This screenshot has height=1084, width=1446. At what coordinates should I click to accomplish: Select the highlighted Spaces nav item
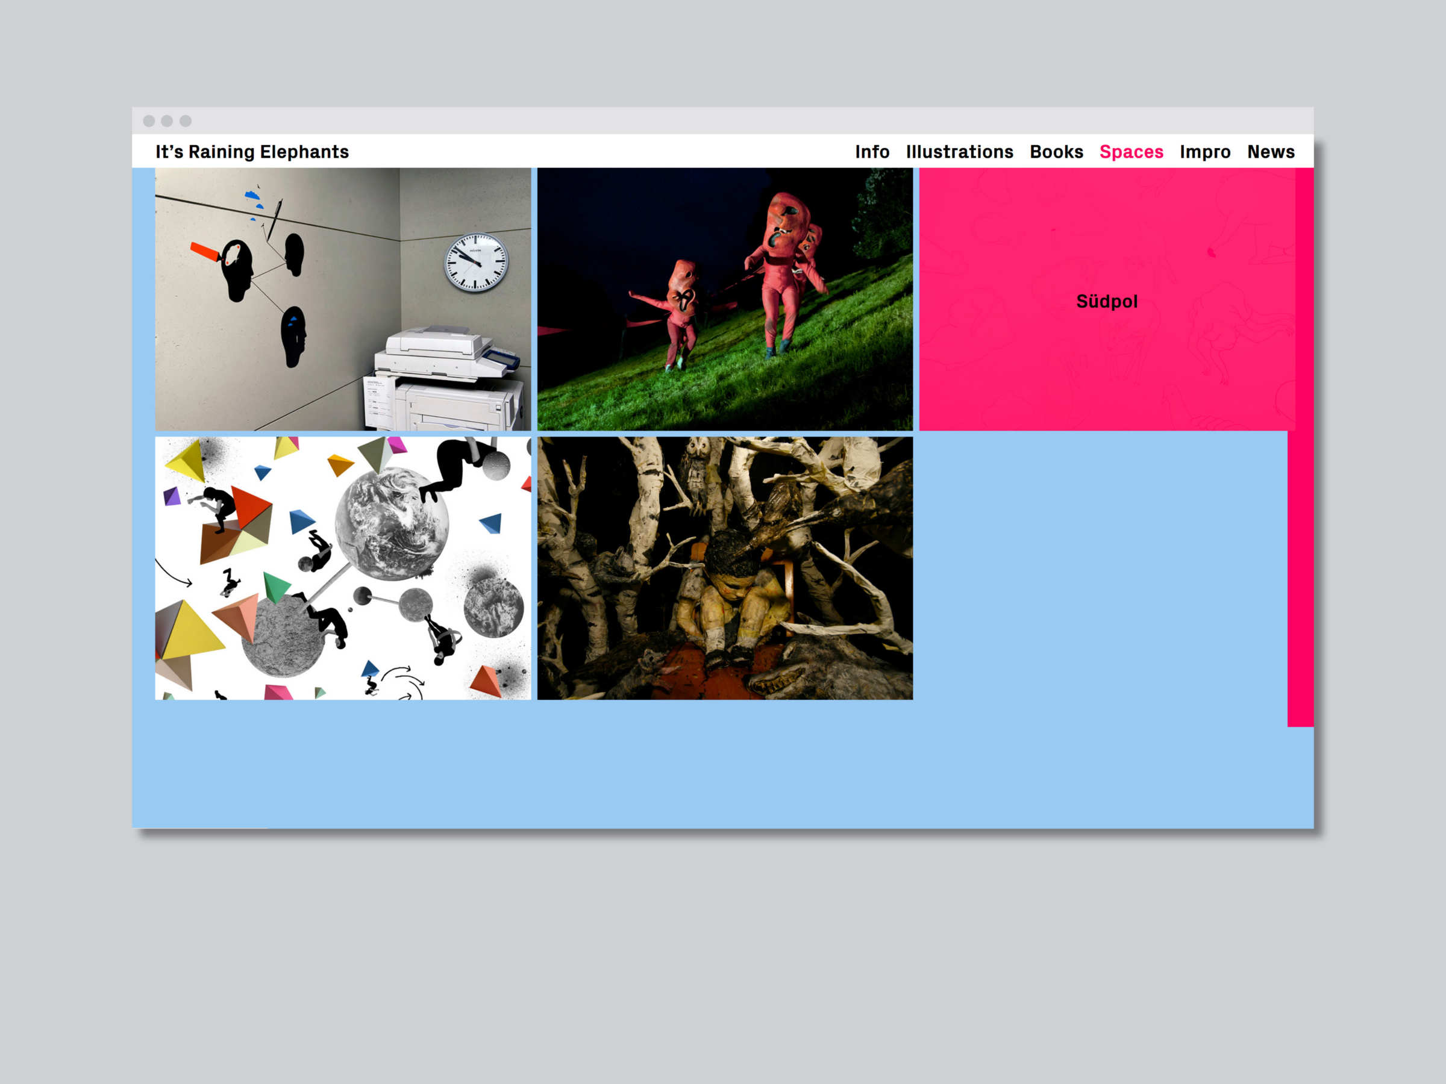click(1131, 152)
